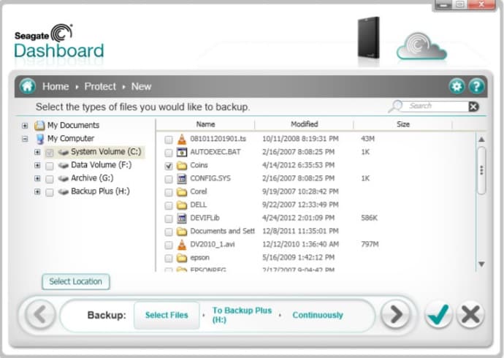Open the Continuously schedule step

[318, 315]
